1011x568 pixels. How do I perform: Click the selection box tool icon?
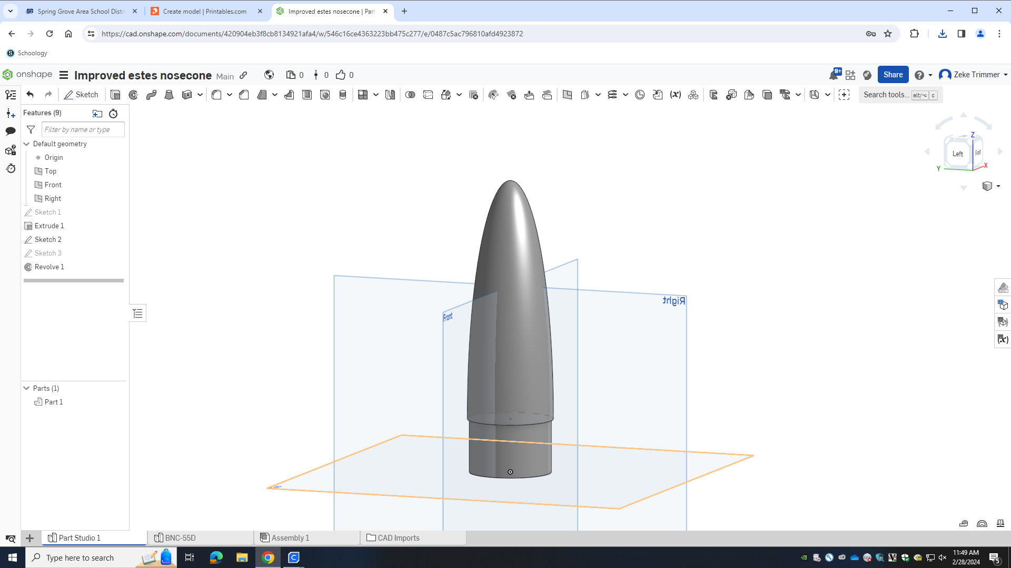pyautogui.click(x=844, y=95)
